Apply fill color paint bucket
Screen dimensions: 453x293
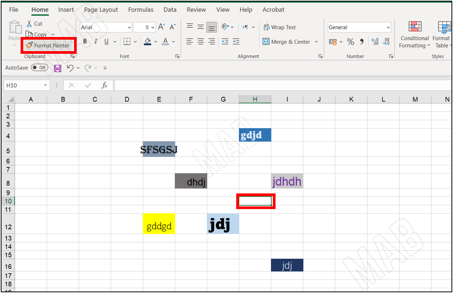click(x=148, y=42)
